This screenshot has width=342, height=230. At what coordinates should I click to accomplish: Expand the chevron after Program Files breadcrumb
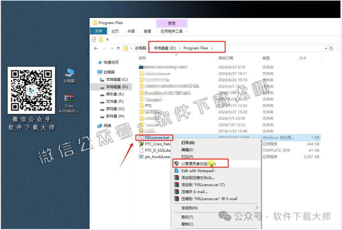pos(212,48)
